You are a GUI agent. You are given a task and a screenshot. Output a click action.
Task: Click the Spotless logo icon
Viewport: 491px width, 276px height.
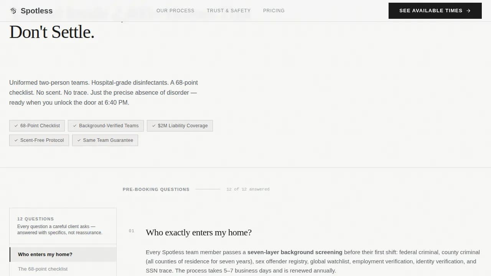pos(13,11)
